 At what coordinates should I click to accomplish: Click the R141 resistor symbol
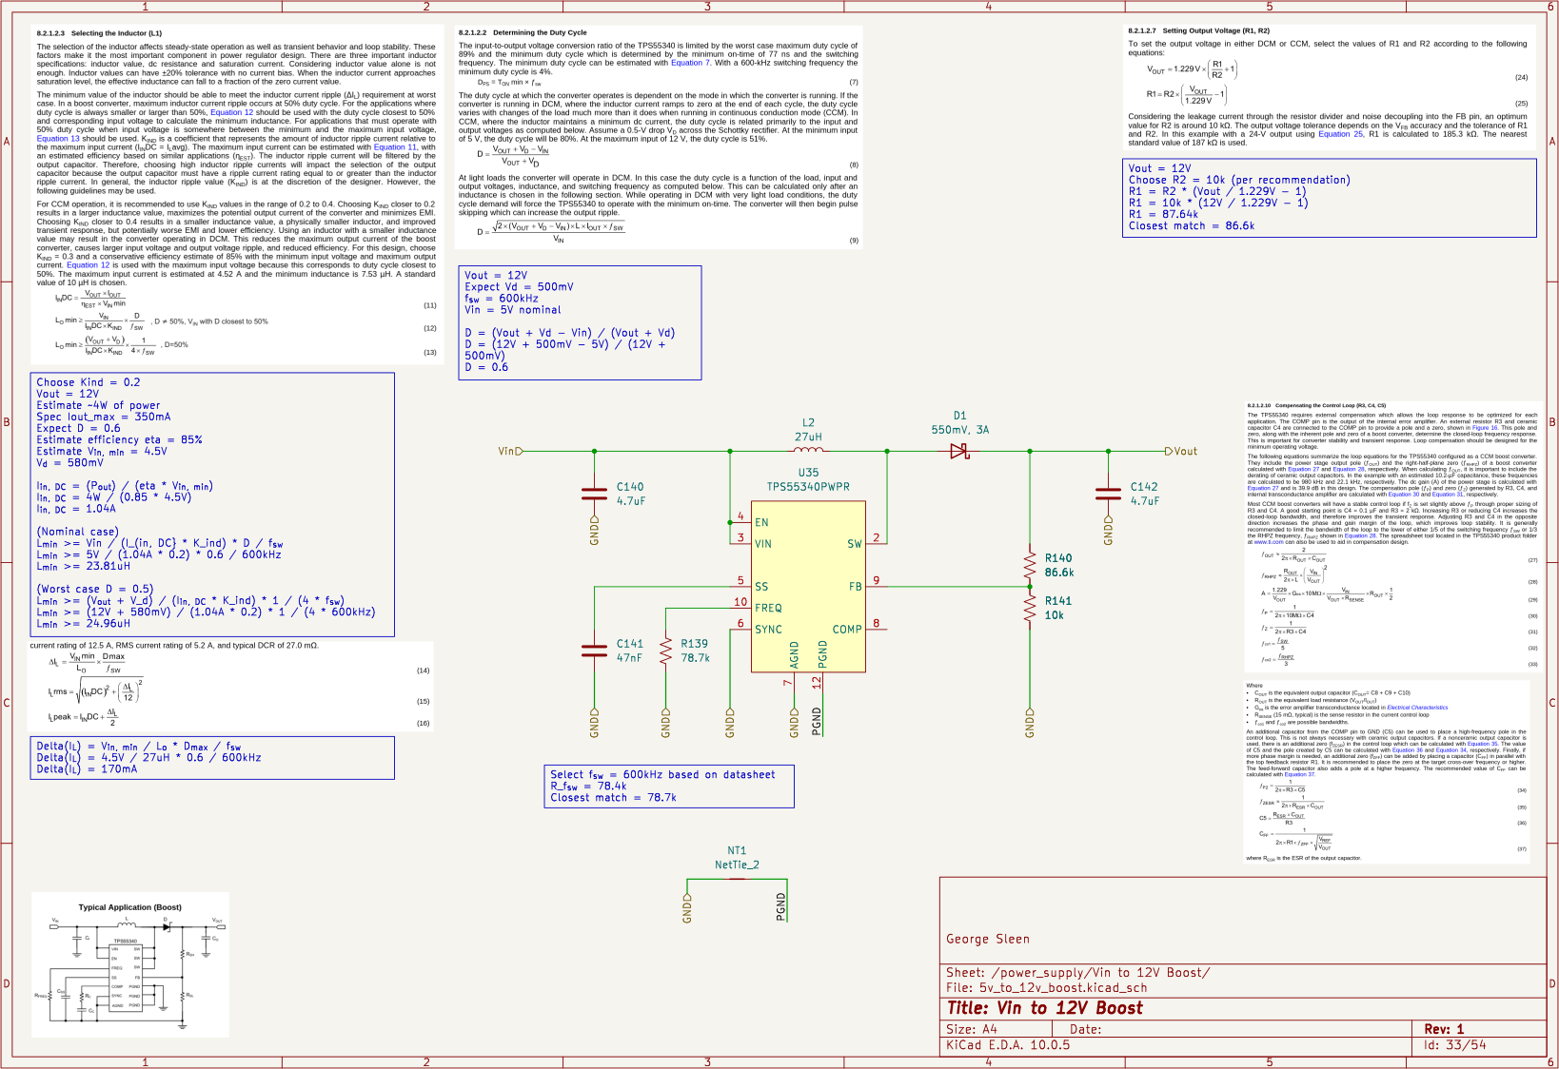(1029, 608)
